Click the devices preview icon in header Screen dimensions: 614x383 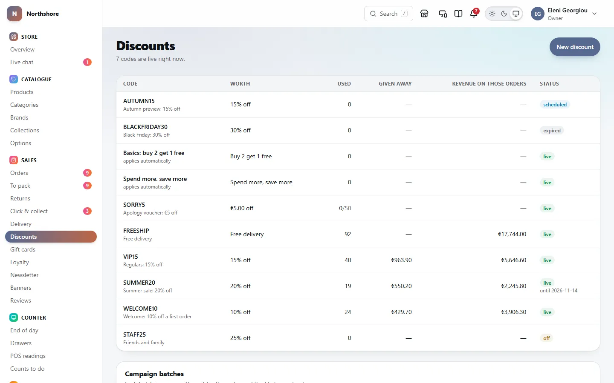[x=443, y=14]
